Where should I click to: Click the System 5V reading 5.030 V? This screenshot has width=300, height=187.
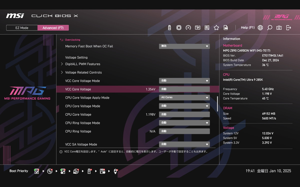tap(267, 138)
